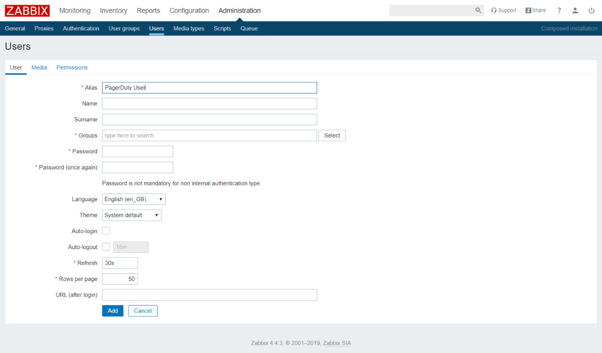The width and height of the screenshot is (602, 353).
Task: Click the Add button
Action: pyautogui.click(x=113, y=311)
